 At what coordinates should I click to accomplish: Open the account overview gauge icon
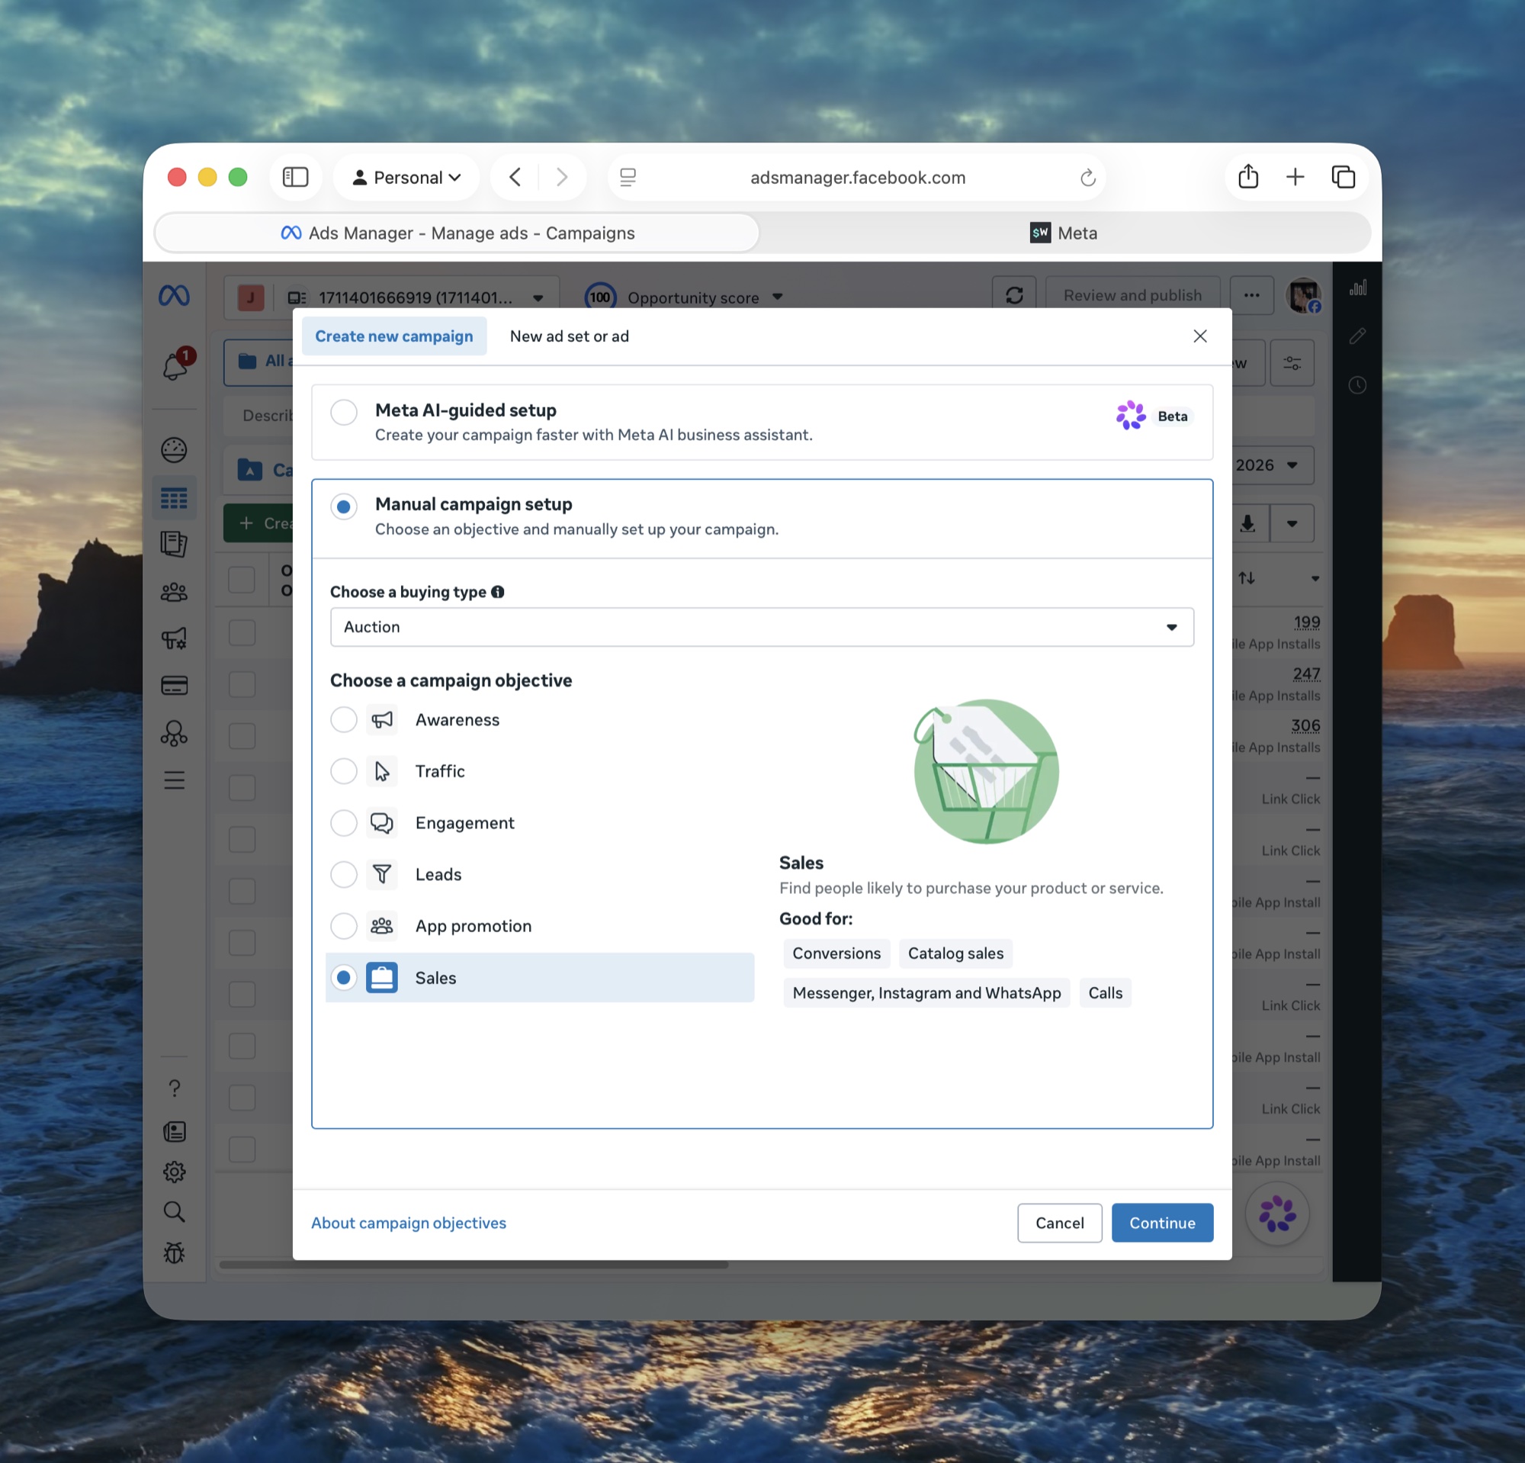pyautogui.click(x=175, y=450)
